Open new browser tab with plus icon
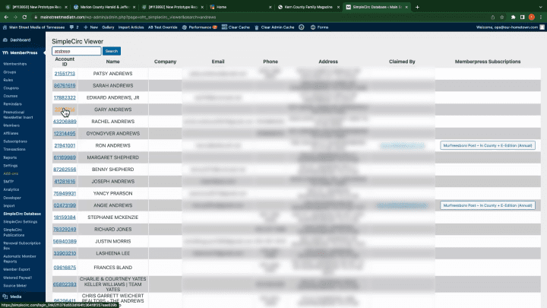The image size is (547, 308). click(417, 7)
